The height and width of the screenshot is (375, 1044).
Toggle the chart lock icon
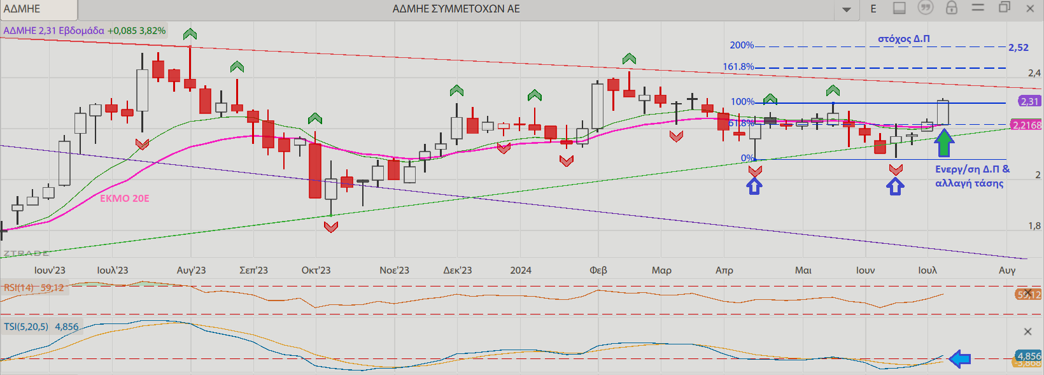[952, 8]
